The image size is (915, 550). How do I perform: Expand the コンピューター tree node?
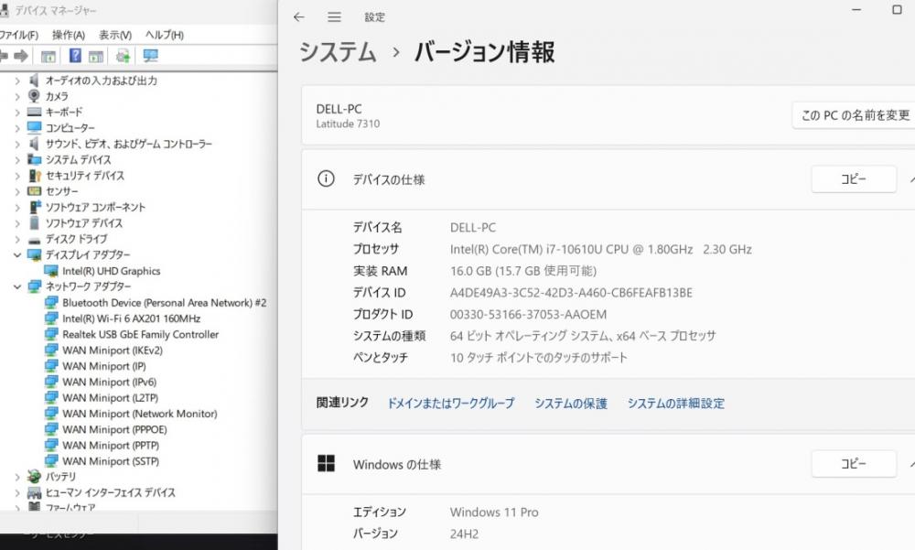click(16, 128)
